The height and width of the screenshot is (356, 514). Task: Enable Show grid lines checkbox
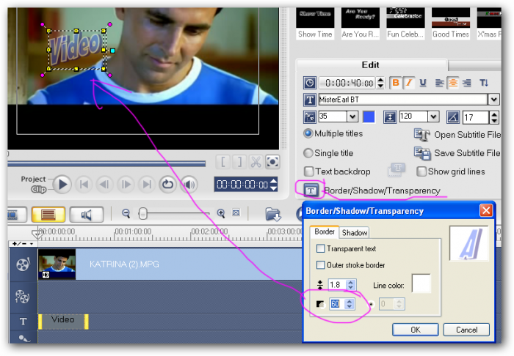pyautogui.click(x=421, y=171)
